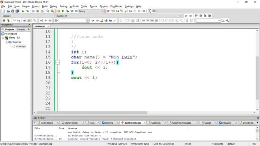Open the wxSmith menu
260x146 pixels.
pyautogui.click(x=74, y=6)
